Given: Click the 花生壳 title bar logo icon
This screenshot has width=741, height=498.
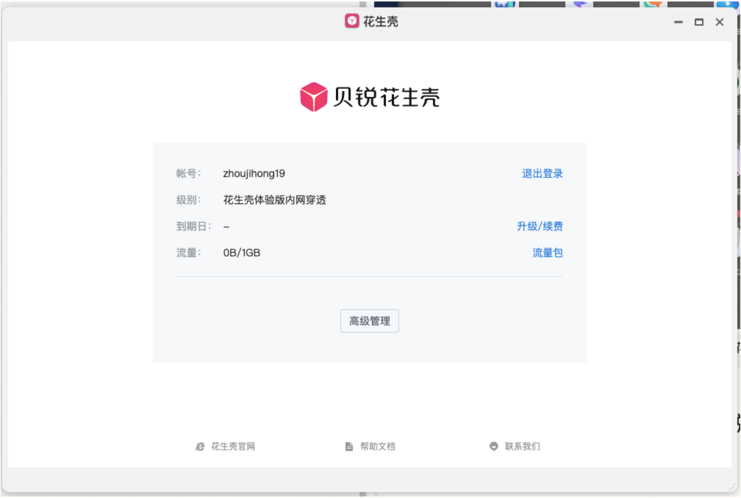Looking at the screenshot, I should tap(352, 21).
